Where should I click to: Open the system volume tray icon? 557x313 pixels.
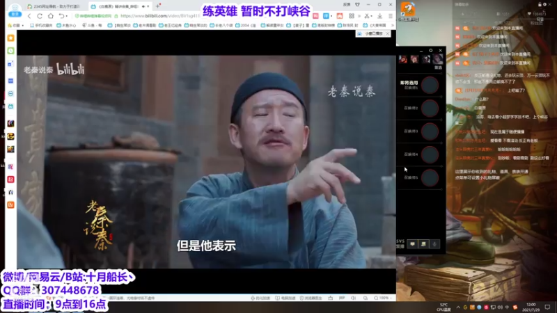click(x=500, y=307)
